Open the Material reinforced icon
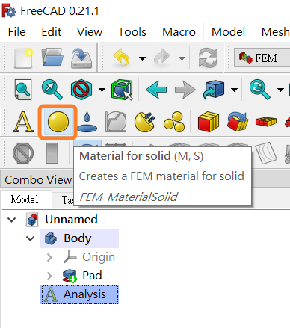The width and height of the screenshot is (290, 328). pos(145,122)
